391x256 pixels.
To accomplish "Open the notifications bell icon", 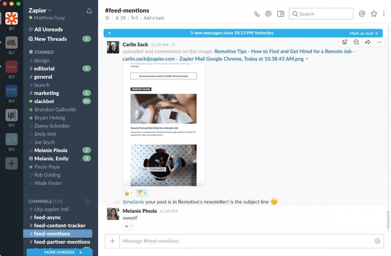I will 89,11.
